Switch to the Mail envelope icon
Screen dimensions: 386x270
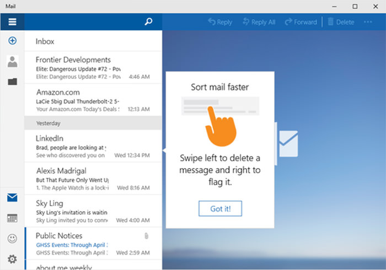tap(12, 198)
